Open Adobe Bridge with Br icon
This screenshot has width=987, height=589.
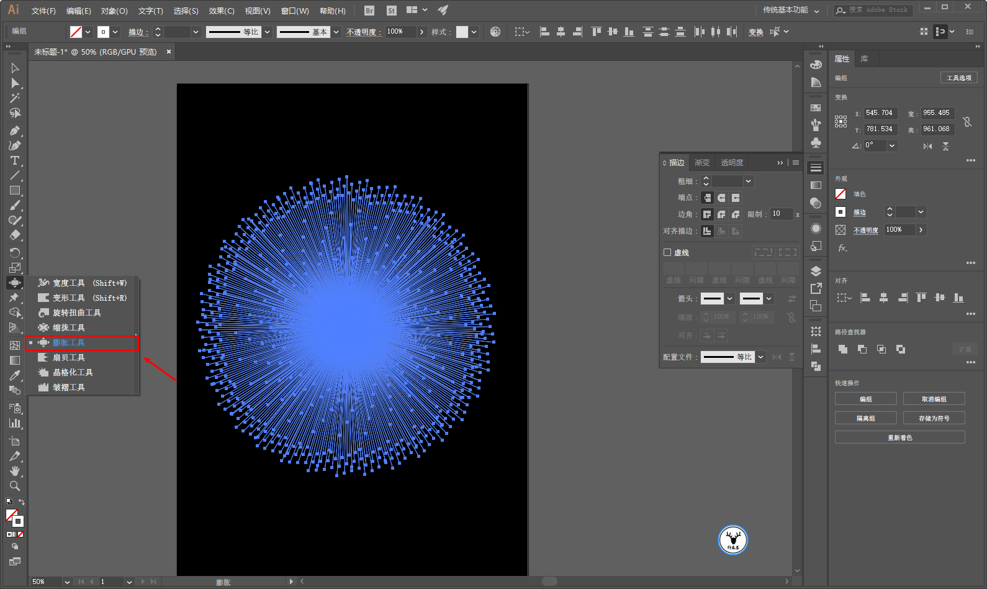coord(369,11)
